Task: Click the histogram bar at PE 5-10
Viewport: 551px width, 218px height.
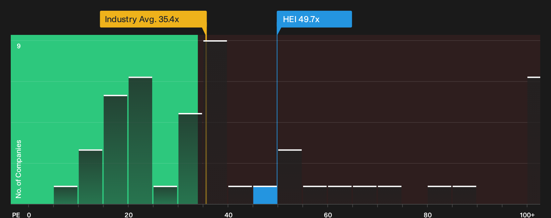Action: coord(66,195)
